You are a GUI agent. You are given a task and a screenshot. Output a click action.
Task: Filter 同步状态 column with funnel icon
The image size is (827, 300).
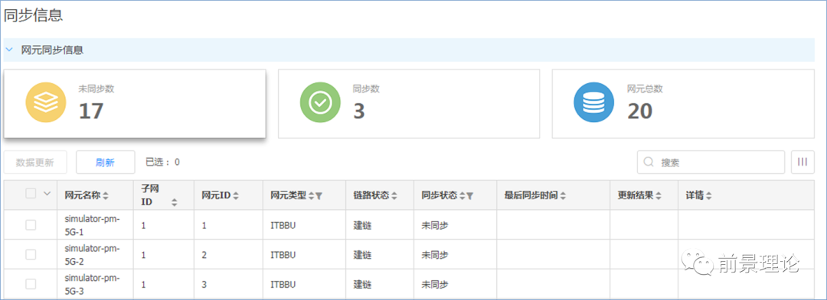point(469,196)
